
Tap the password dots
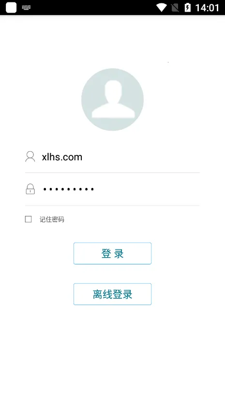tap(68, 189)
